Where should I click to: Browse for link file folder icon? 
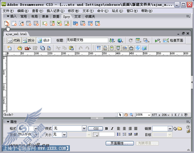[180, 129]
